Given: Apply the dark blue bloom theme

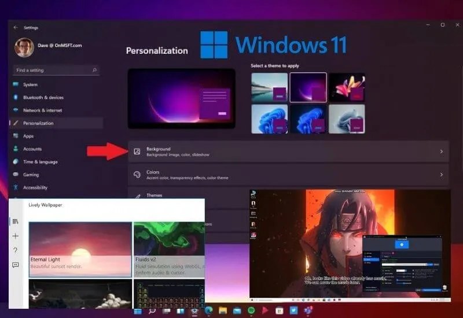Looking at the screenshot, I should pyautogui.click(x=308, y=119).
